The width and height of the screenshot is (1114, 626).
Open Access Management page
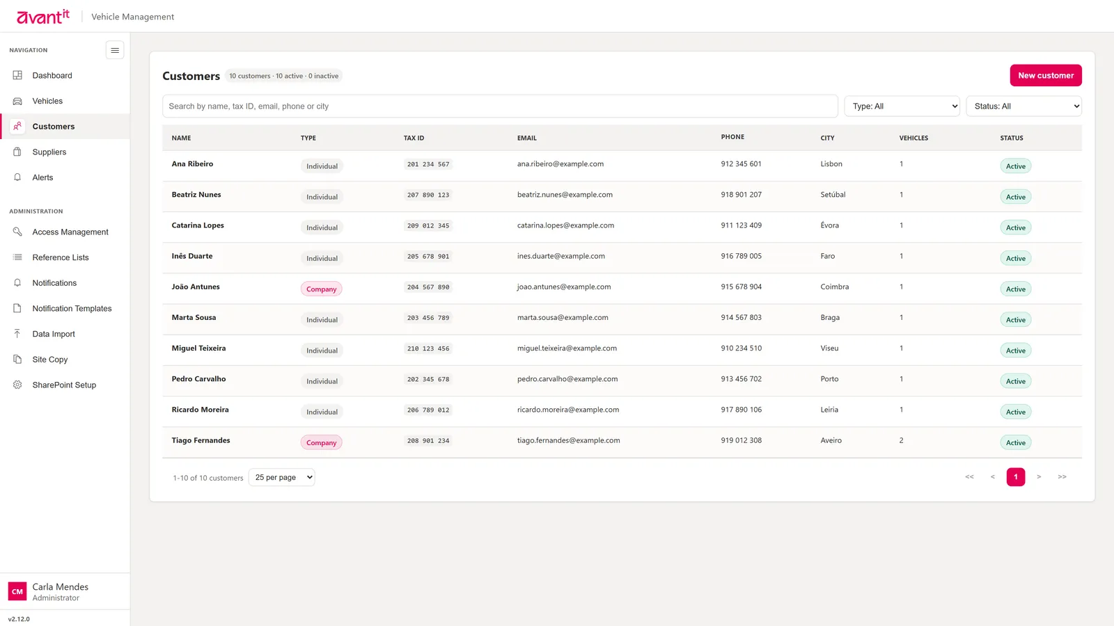click(65, 232)
